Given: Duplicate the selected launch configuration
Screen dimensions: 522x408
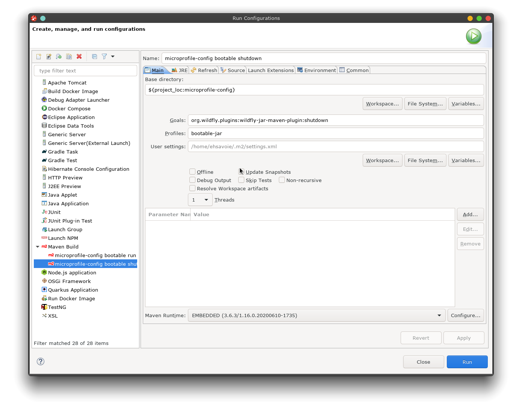Looking at the screenshot, I should 69,57.
